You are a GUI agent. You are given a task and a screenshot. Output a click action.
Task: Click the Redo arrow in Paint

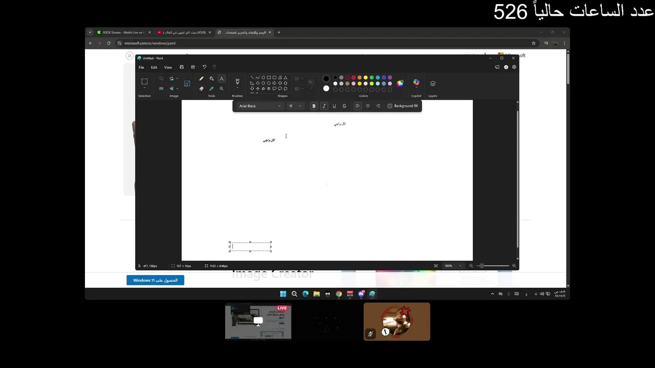(x=214, y=67)
